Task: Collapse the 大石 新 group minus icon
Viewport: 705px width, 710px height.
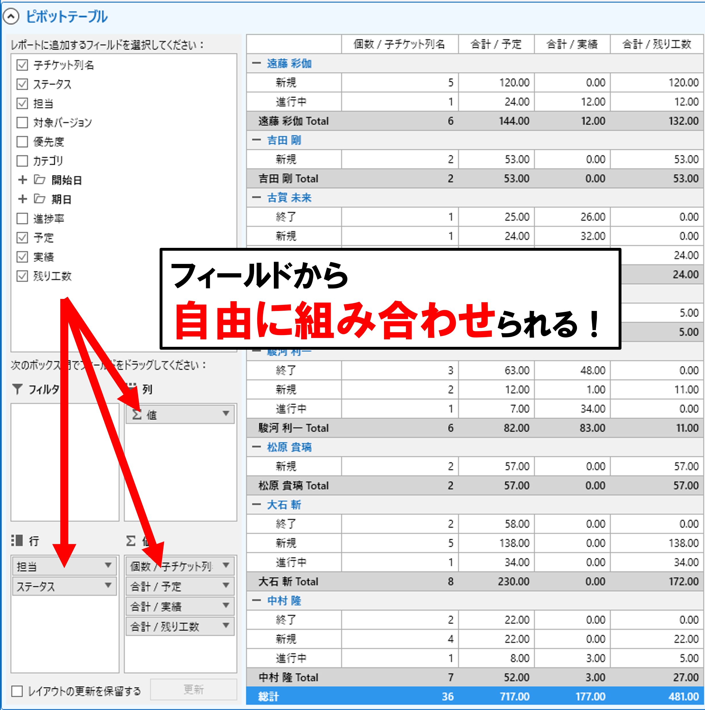Action: (256, 505)
